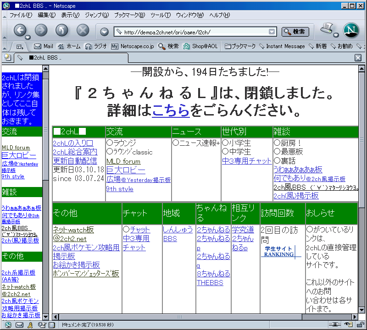Click the sidebar toggle icon on personal toolbar
Screen dimensions: 367x330
(20, 47)
